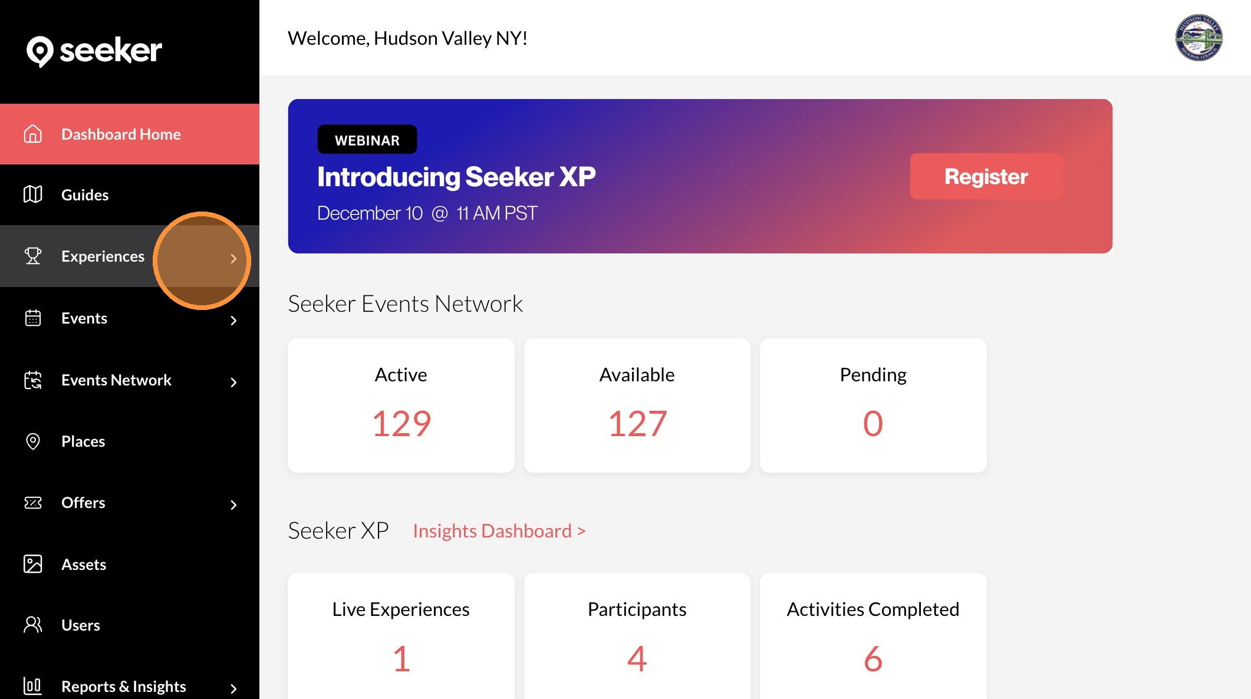Click the Users people icon
The height and width of the screenshot is (699, 1251).
(x=33, y=625)
